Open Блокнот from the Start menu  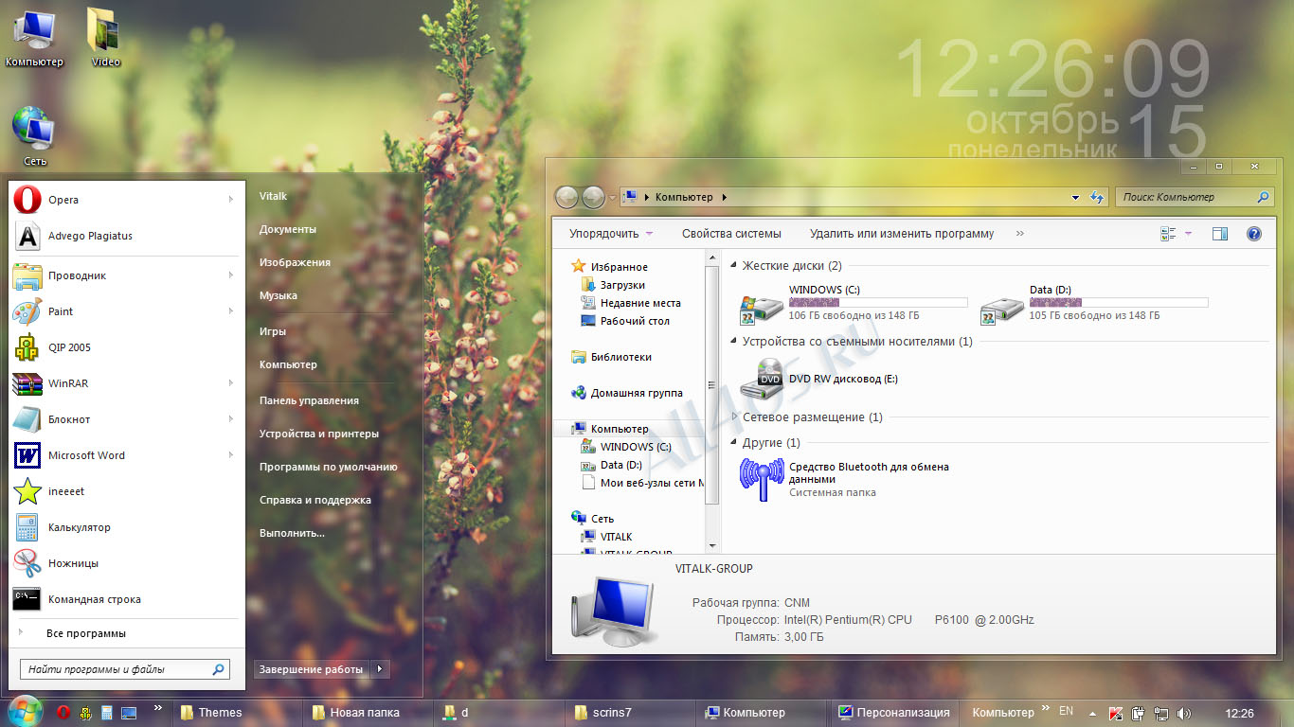125,419
